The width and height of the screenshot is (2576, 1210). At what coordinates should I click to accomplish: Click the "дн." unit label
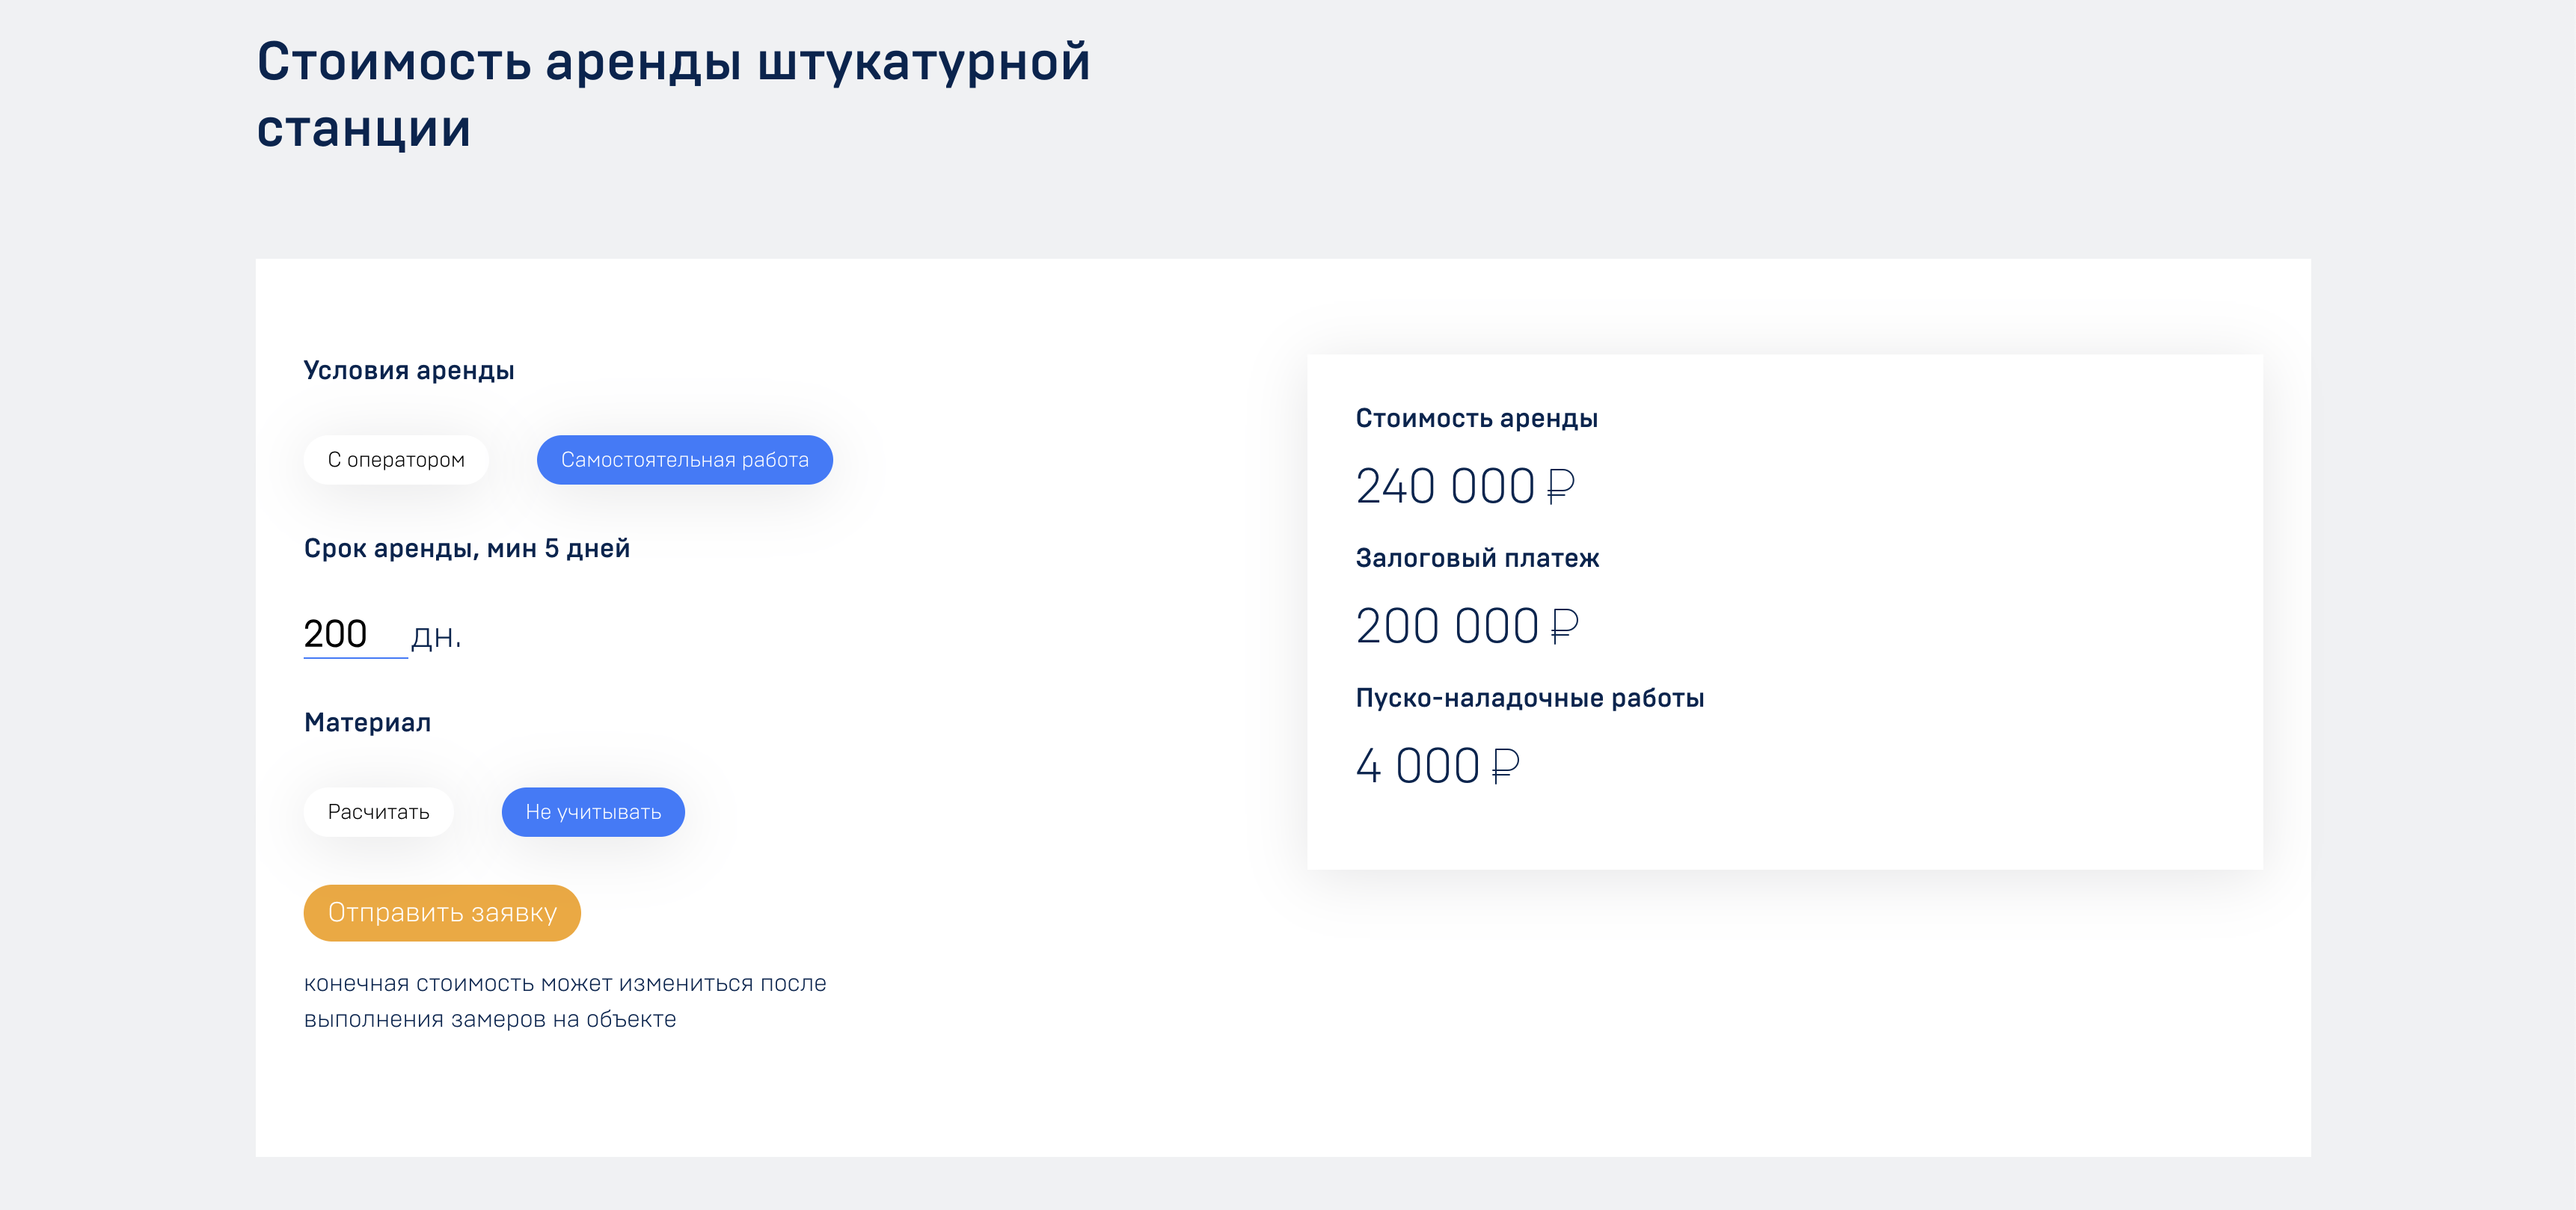click(x=436, y=636)
